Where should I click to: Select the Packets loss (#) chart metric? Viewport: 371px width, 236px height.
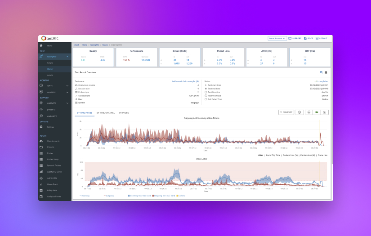(307, 156)
